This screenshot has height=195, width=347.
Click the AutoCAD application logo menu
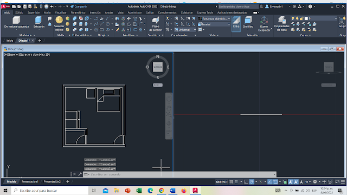point(5,6)
